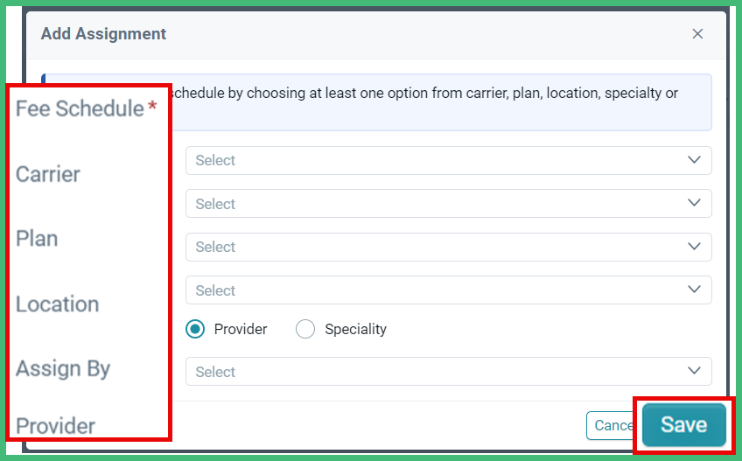Open the topmost Select combo box field

click(448, 160)
